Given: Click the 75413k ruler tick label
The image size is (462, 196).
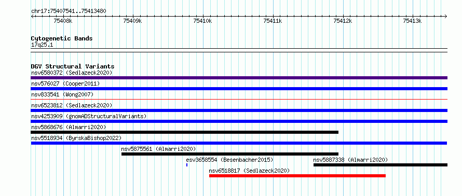Looking at the screenshot, I should 413,21.
